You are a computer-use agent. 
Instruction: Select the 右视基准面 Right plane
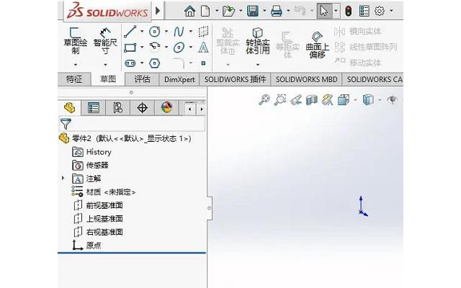98,232
